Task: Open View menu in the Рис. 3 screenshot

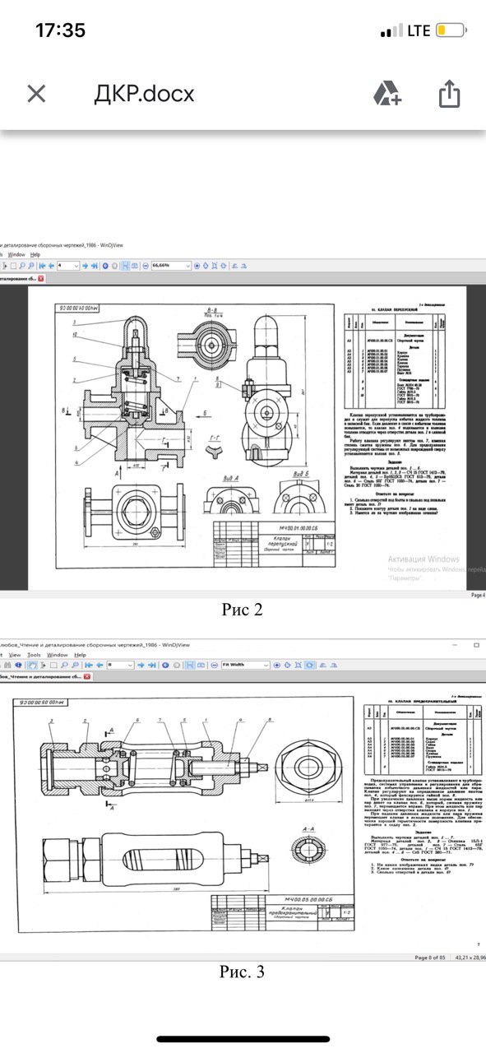Action: [x=13, y=655]
